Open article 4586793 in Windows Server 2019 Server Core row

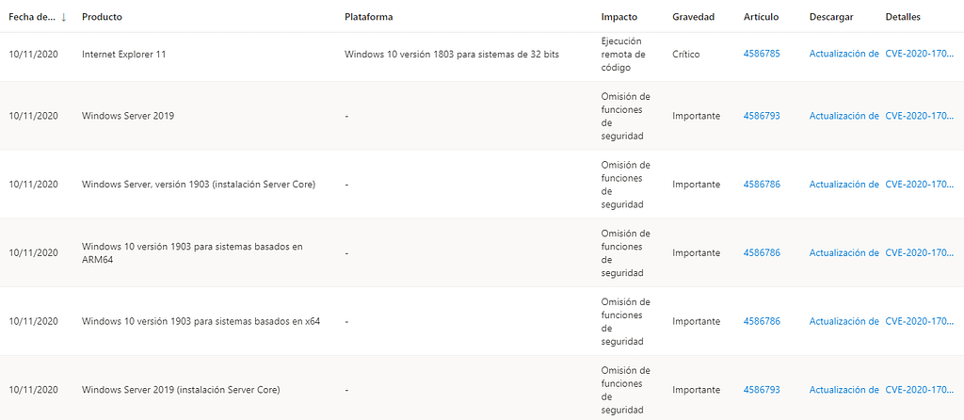(762, 389)
